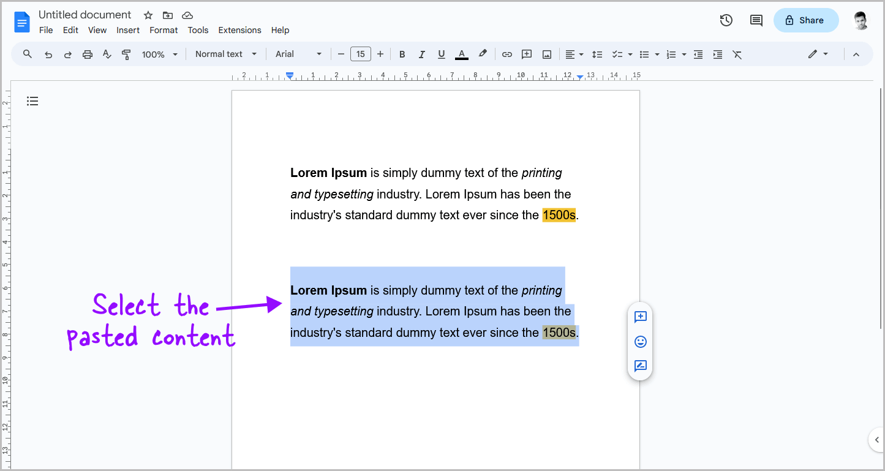Select the Paint format tool

pos(126,54)
